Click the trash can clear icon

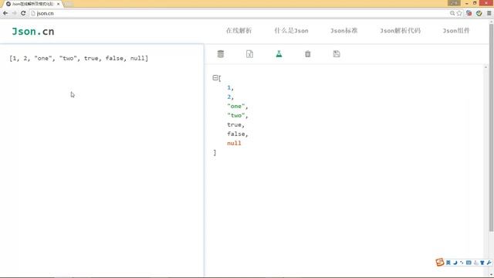(x=308, y=54)
